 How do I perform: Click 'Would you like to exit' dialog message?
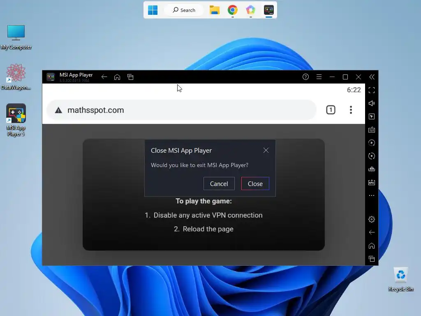click(x=199, y=165)
